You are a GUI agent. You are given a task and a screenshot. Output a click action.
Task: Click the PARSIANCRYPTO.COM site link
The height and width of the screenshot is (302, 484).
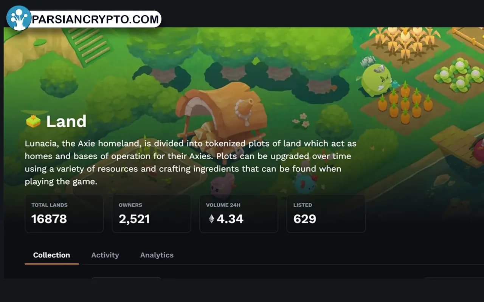[x=95, y=19]
